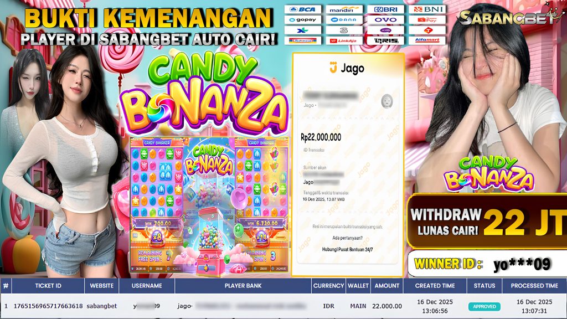Click the TICKET ID column header

48,286
